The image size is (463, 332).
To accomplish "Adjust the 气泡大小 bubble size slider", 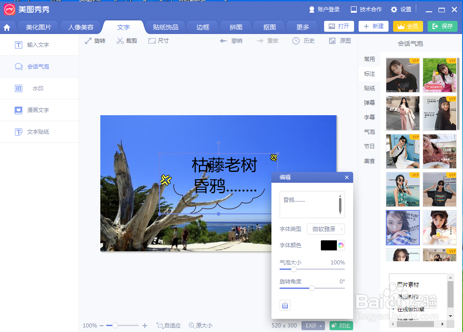I will point(293,269).
